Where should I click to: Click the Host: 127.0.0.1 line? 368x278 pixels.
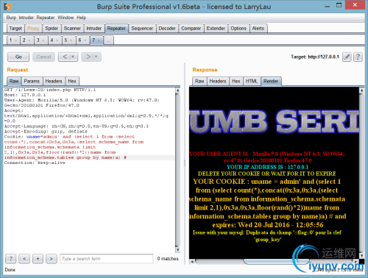(x=25, y=95)
